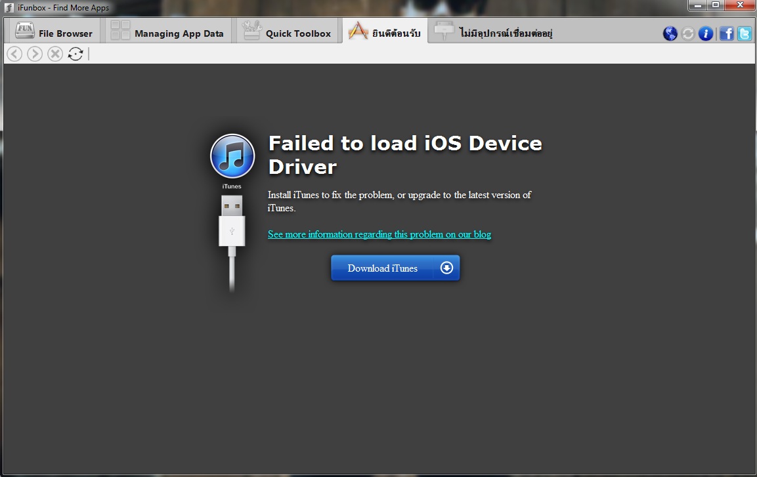Open the Quick Toolbox tab

click(x=287, y=31)
